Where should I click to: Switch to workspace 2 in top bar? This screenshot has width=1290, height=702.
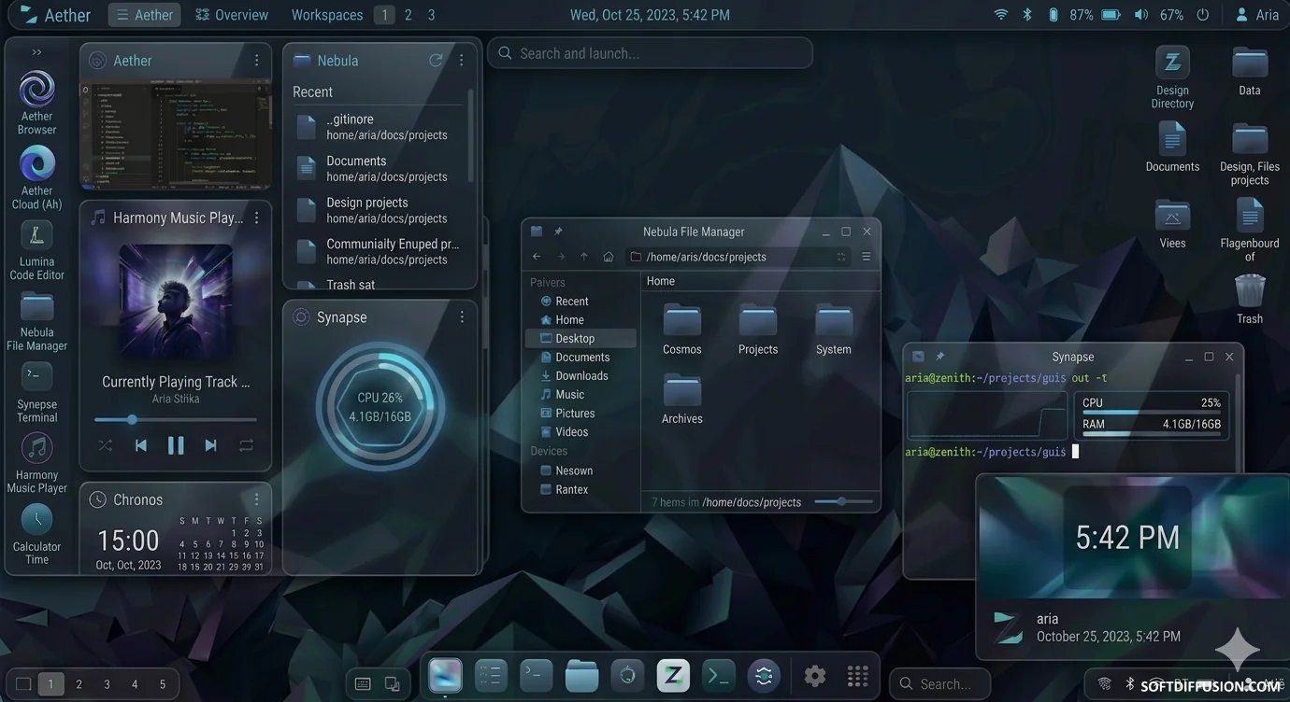pos(408,15)
